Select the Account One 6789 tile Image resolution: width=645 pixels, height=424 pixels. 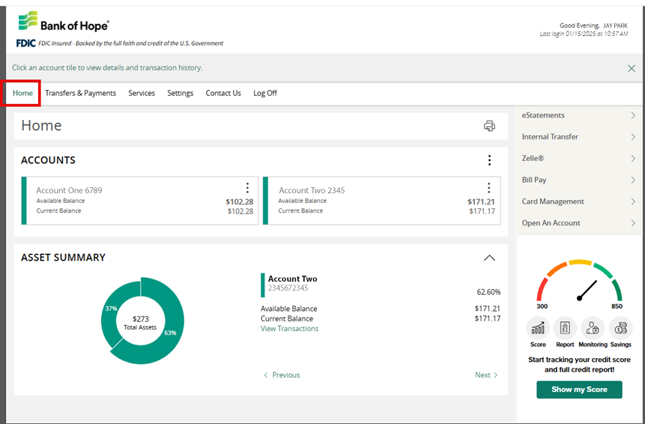(140, 201)
